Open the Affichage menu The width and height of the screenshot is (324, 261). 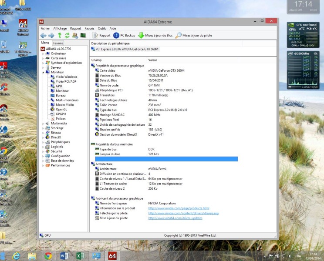(x=60, y=28)
